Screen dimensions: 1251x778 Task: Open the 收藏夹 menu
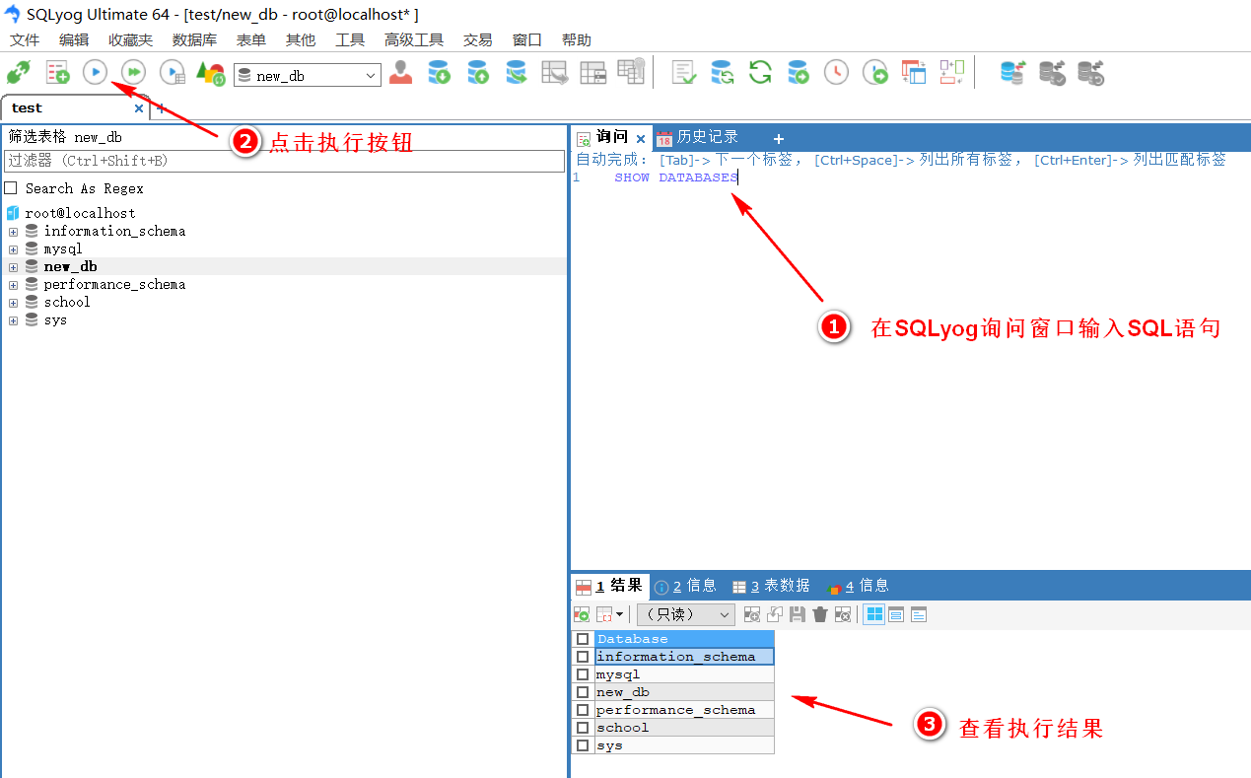click(130, 39)
